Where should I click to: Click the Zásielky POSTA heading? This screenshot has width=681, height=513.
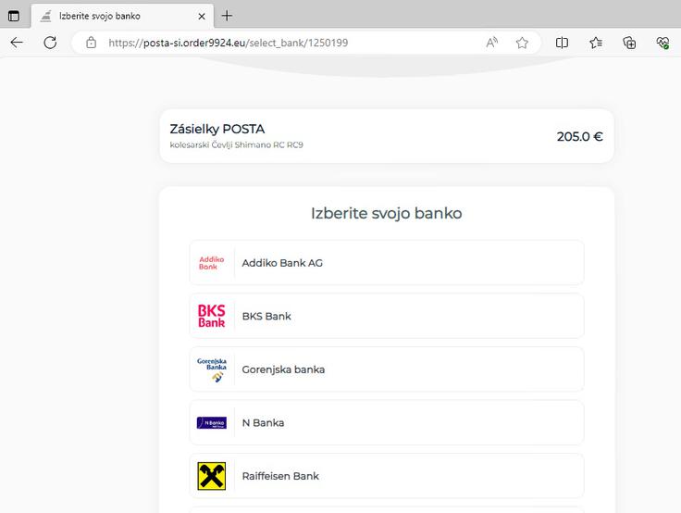(217, 129)
